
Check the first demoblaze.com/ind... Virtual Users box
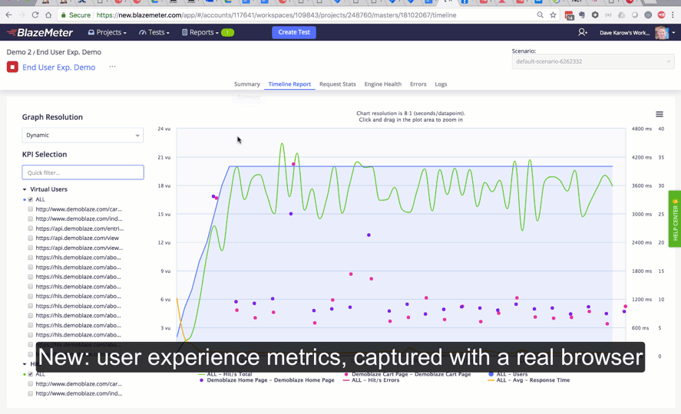(31, 219)
